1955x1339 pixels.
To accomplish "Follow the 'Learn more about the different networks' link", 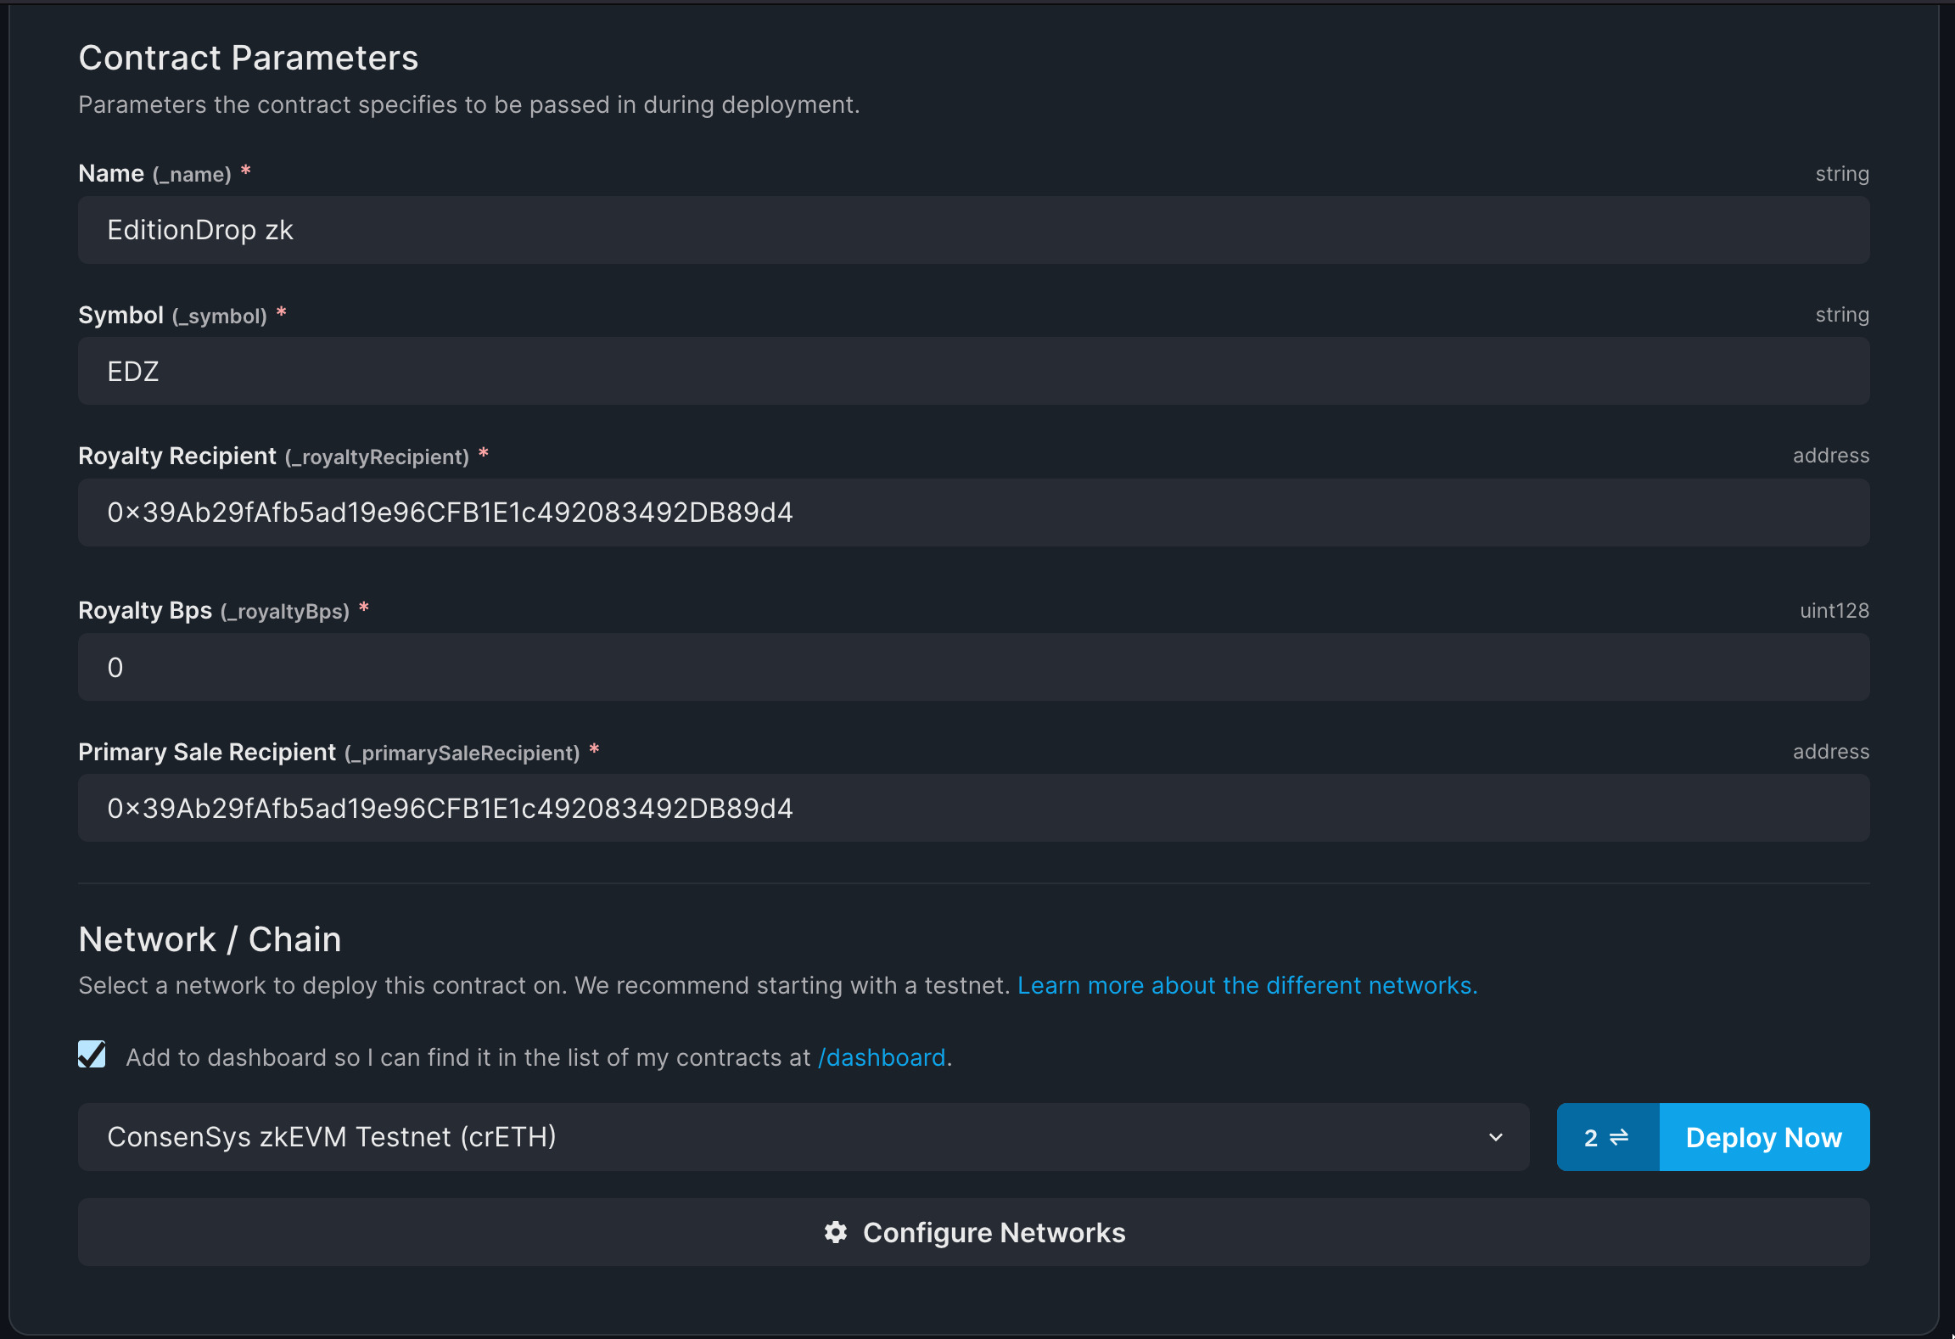I will coord(1247,985).
